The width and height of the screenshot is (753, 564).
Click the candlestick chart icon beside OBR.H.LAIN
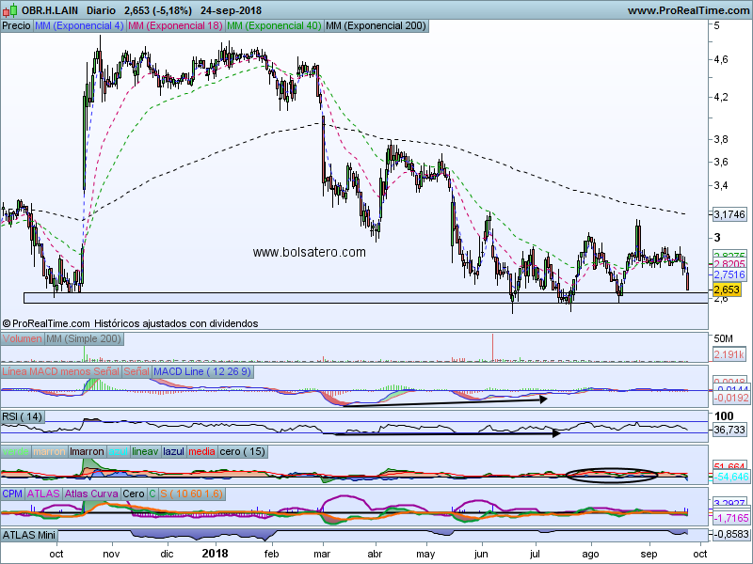tap(8, 10)
